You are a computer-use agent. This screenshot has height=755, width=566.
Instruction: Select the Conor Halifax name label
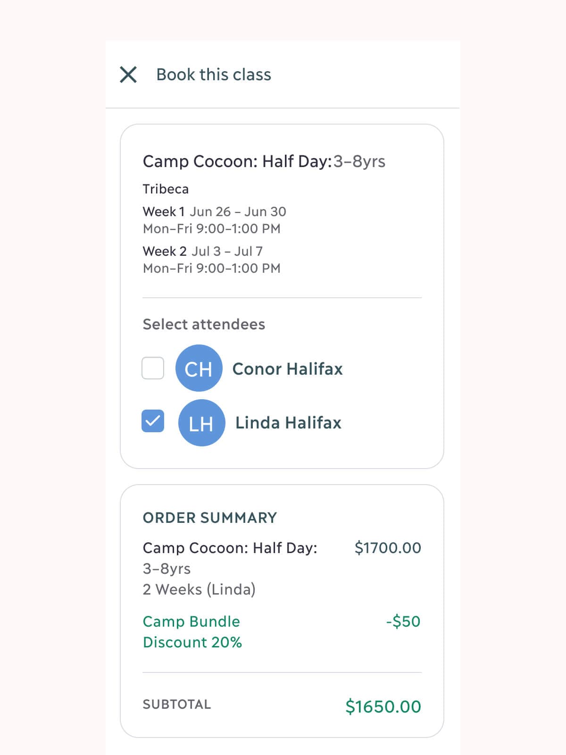coord(287,369)
